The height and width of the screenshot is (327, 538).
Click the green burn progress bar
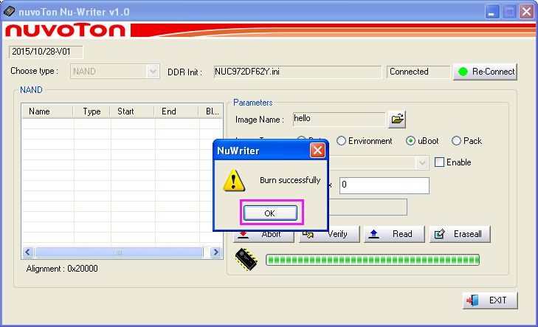[373, 259]
